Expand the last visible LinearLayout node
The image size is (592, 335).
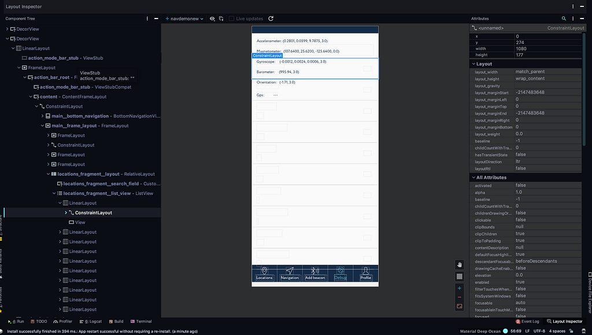(x=60, y=310)
